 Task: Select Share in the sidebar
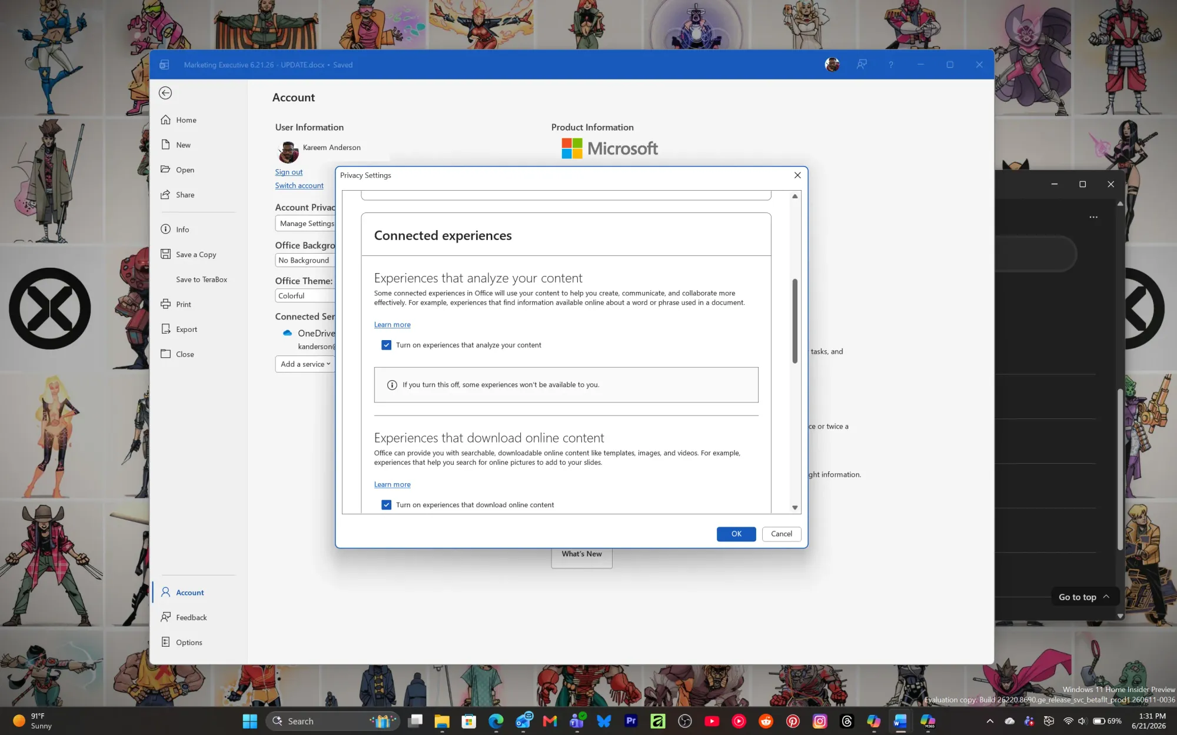[x=185, y=195]
